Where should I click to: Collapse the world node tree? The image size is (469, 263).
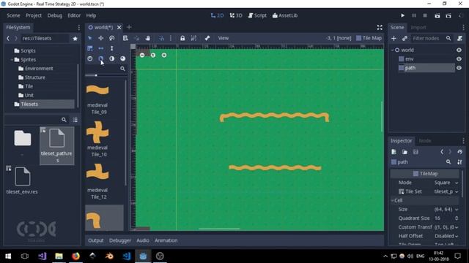click(x=393, y=50)
